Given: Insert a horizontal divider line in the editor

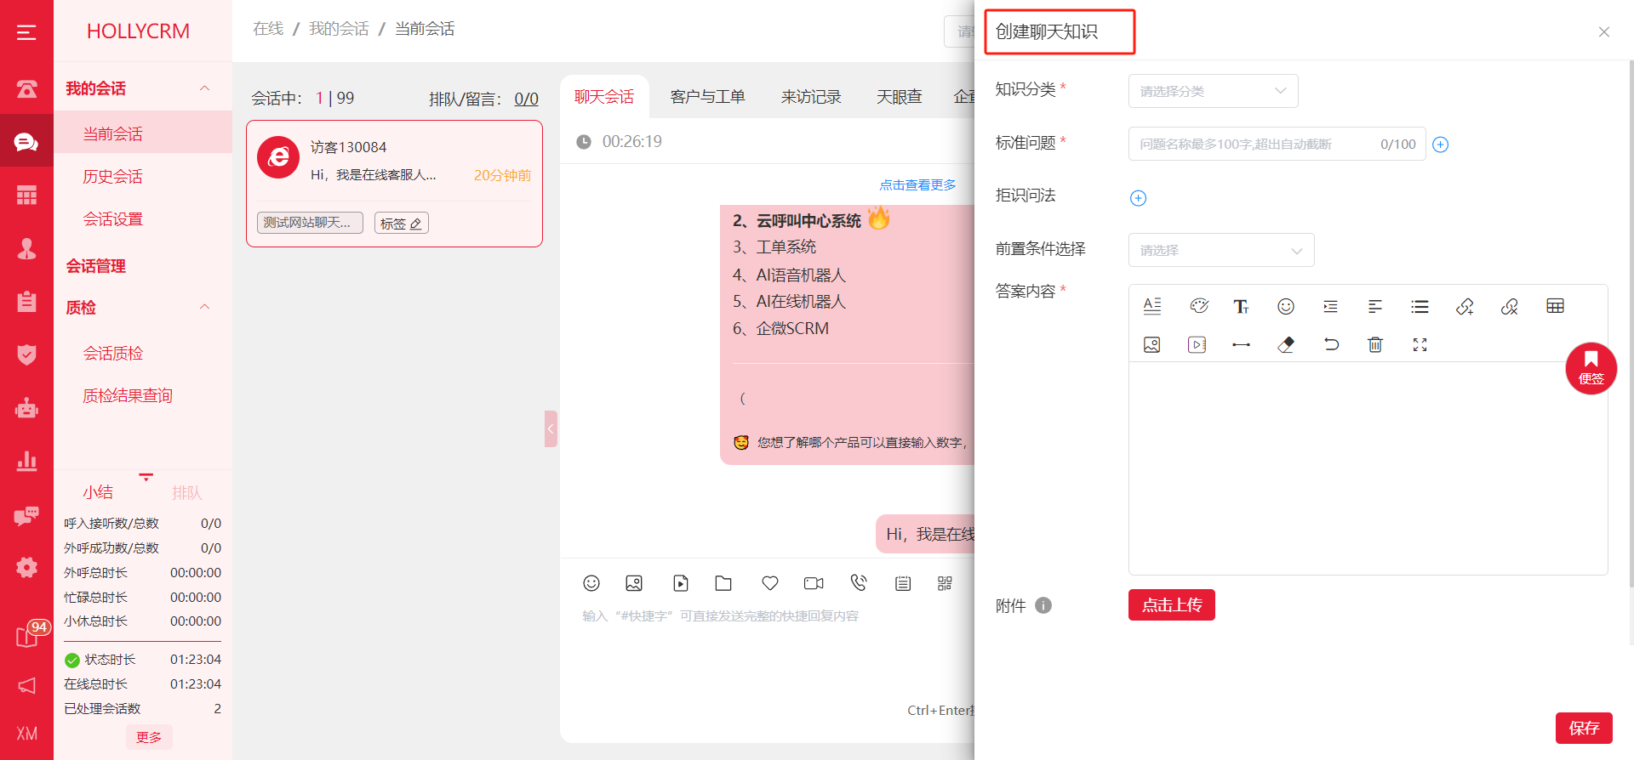Looking at the screenshot, I should 1241,344.
